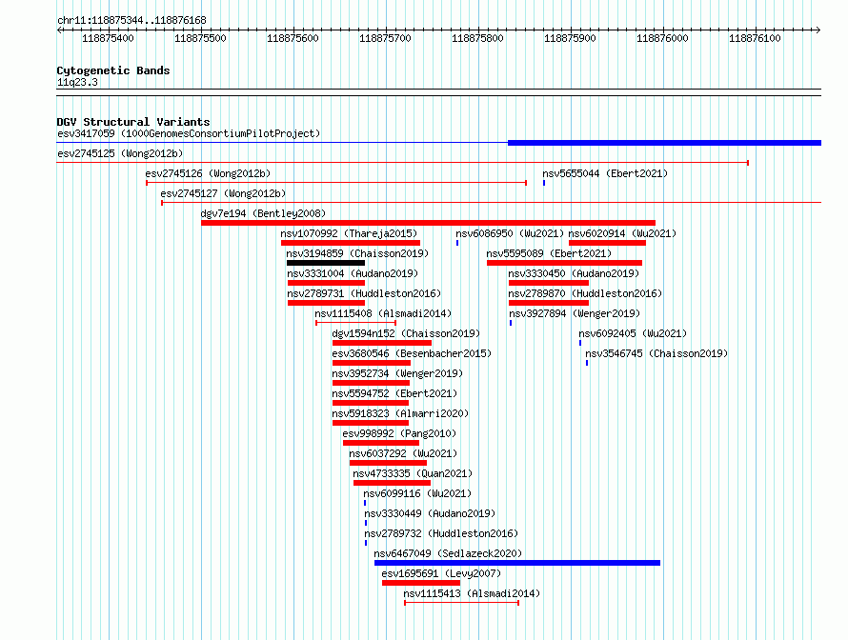848x640 pixels.
Task: Click nsv6092405 (Wu2021) label
Action: (633, 333)
